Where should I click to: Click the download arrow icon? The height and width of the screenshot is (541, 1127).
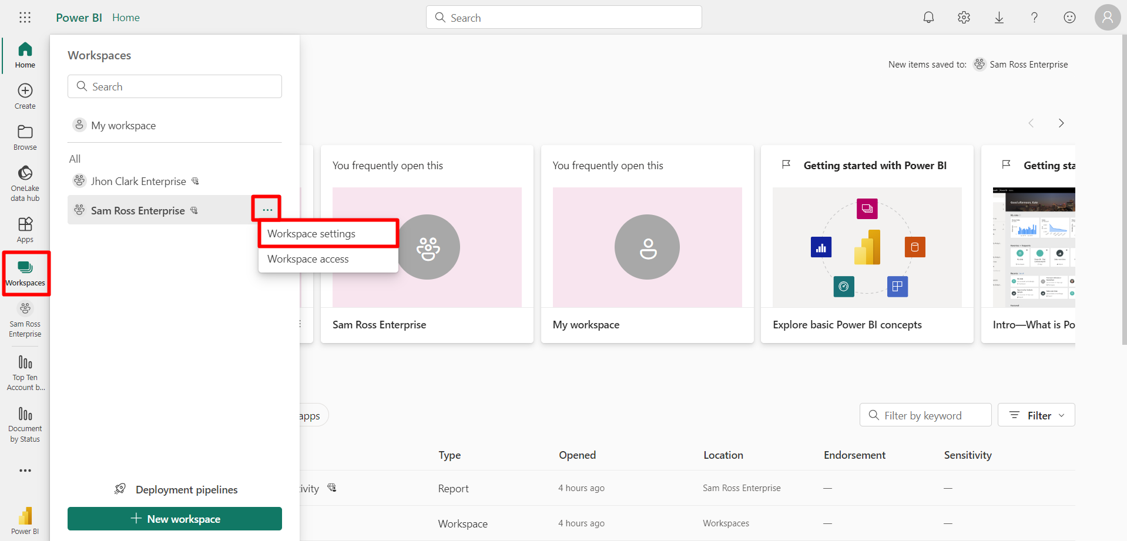click(999, 18)
